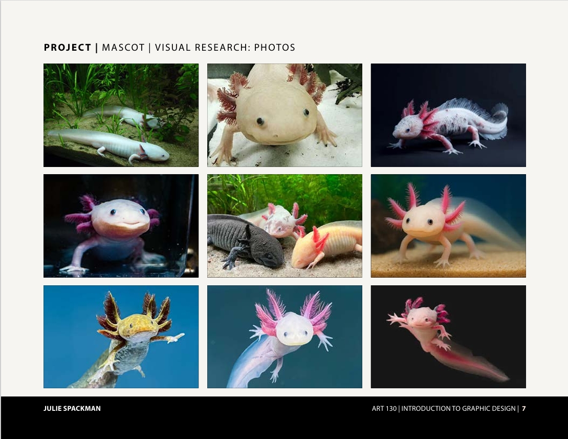Open the pink-gilled axolotl on sand photo
The image size is (568, 439).
(x=448, y=226)
